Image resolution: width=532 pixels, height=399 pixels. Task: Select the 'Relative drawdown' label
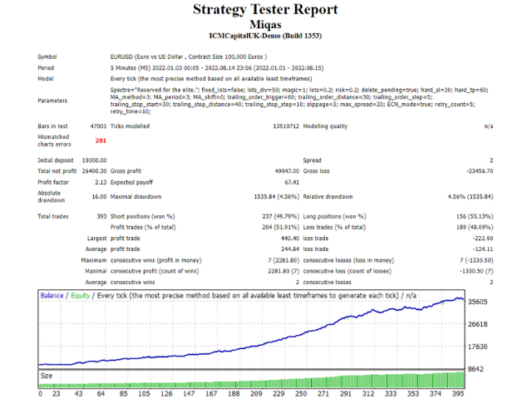click(x=328, y=197)
